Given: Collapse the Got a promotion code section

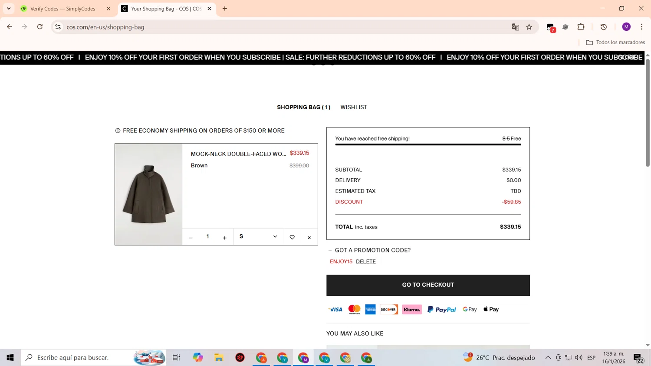Looking at the screenshot, I should 370,250.
